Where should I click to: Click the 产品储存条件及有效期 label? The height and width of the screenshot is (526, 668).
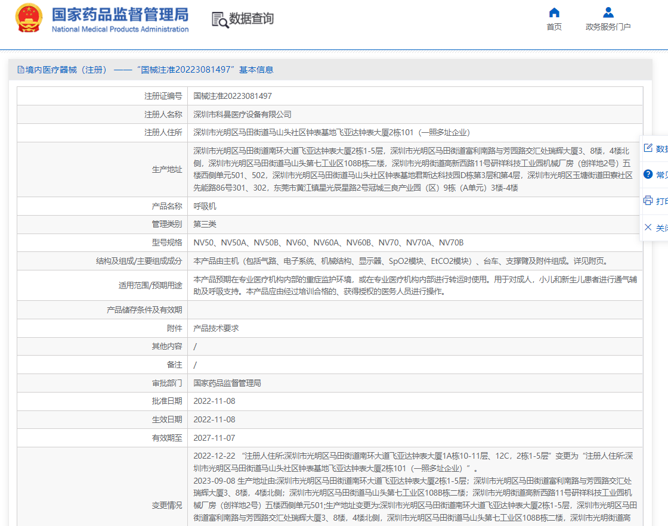144,310
